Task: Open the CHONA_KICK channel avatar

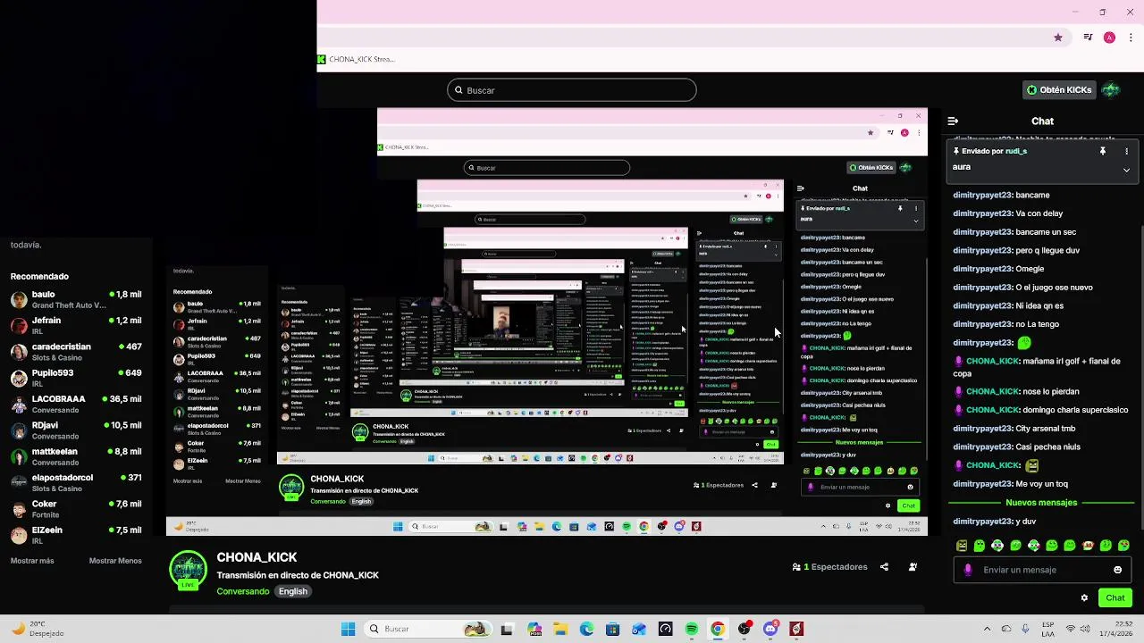Action: 188,571
